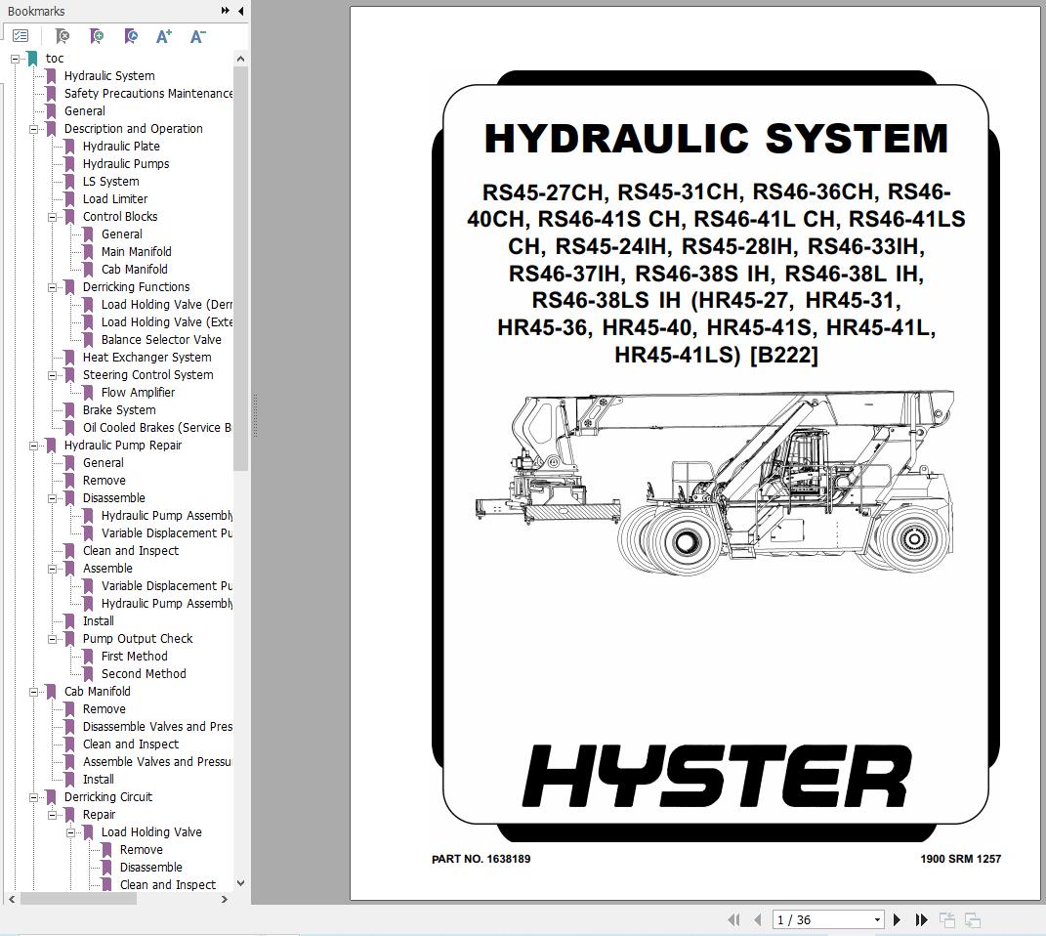
Task: Open the page number dropdown
Action: (x=877, y=919)
